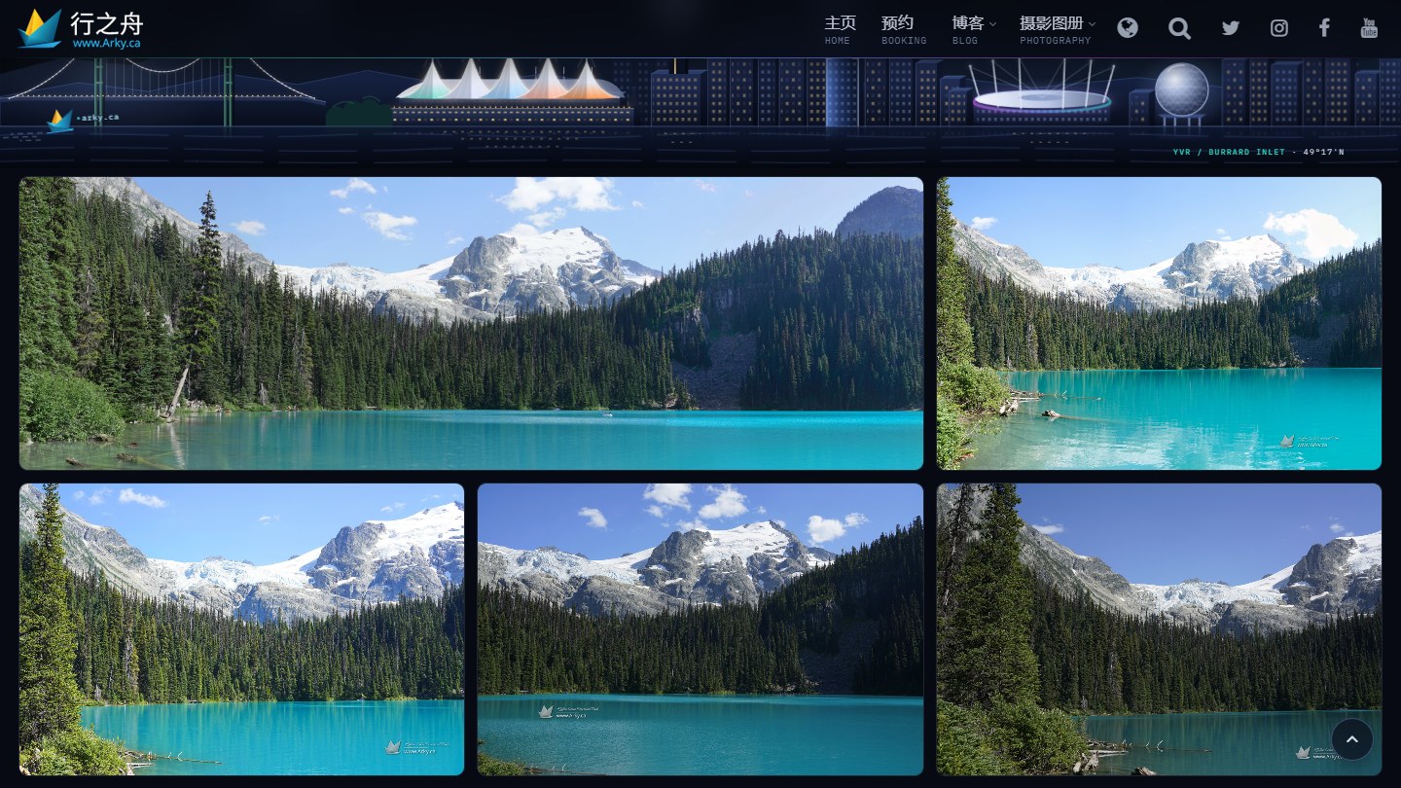Open the bottom-right lake photo

[x=1159, y=629]
